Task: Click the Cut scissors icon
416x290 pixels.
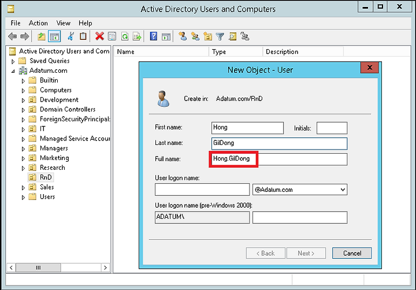Action: 70,36
